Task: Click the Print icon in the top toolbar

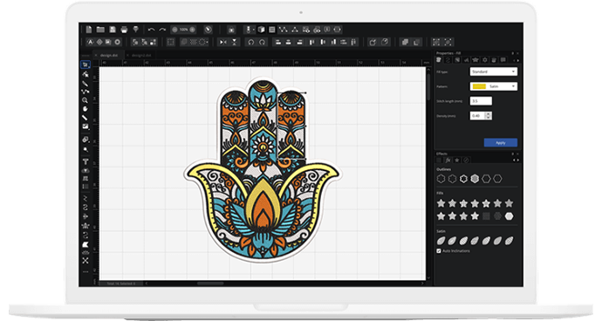Action: pos(124,30)
